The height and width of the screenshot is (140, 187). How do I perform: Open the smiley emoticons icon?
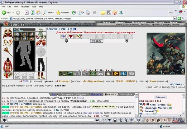coord(138,120)
